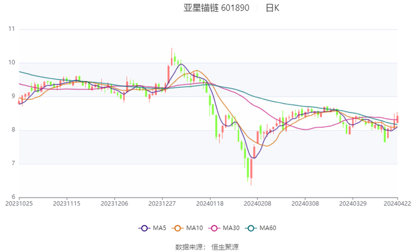Click the 数据来源 恒生聚源 source text
The image size is (414, 252).
point(207,247)
